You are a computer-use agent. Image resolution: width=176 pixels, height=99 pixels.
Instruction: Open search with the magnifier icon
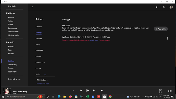pos(164,7)
